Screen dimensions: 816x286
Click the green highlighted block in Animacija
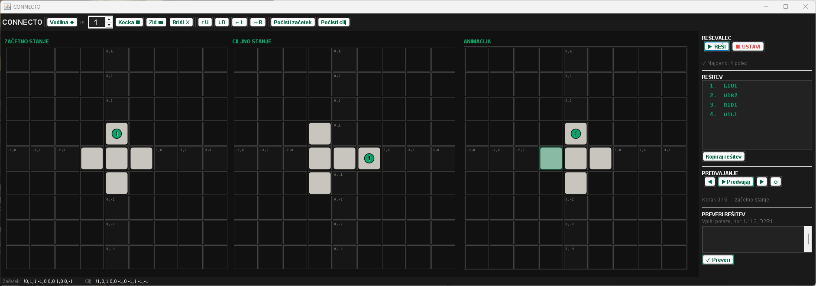pyautogui.click(x=551, y=159)
